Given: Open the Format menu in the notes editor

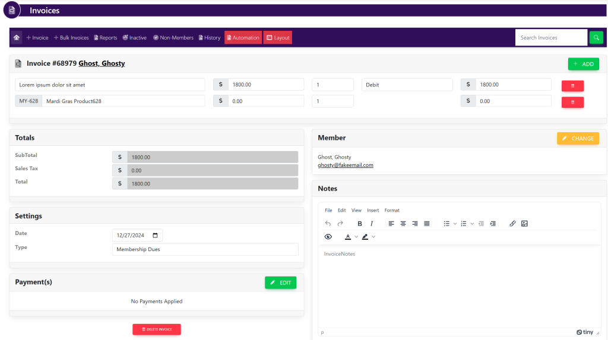Looking at the screenshot, I should pos(392,210).
